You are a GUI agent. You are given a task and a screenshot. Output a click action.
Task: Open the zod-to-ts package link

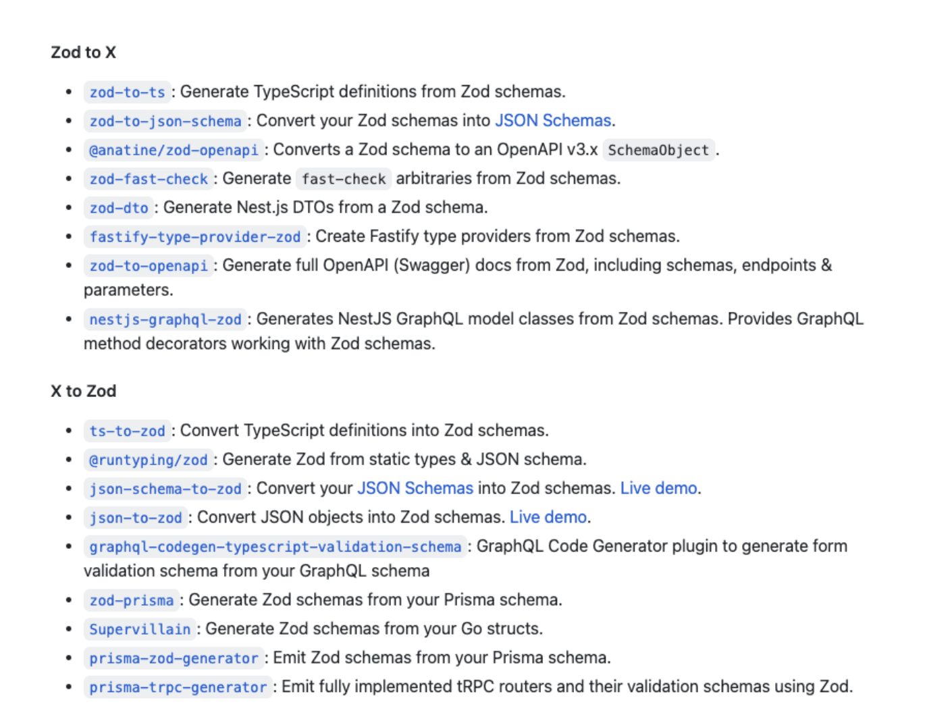tap(127, 92)
